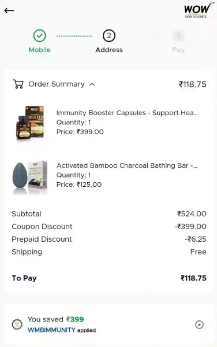Tap the coupon percent badge icon
This screenshot has height=347, width=217.
coord(17,324)
